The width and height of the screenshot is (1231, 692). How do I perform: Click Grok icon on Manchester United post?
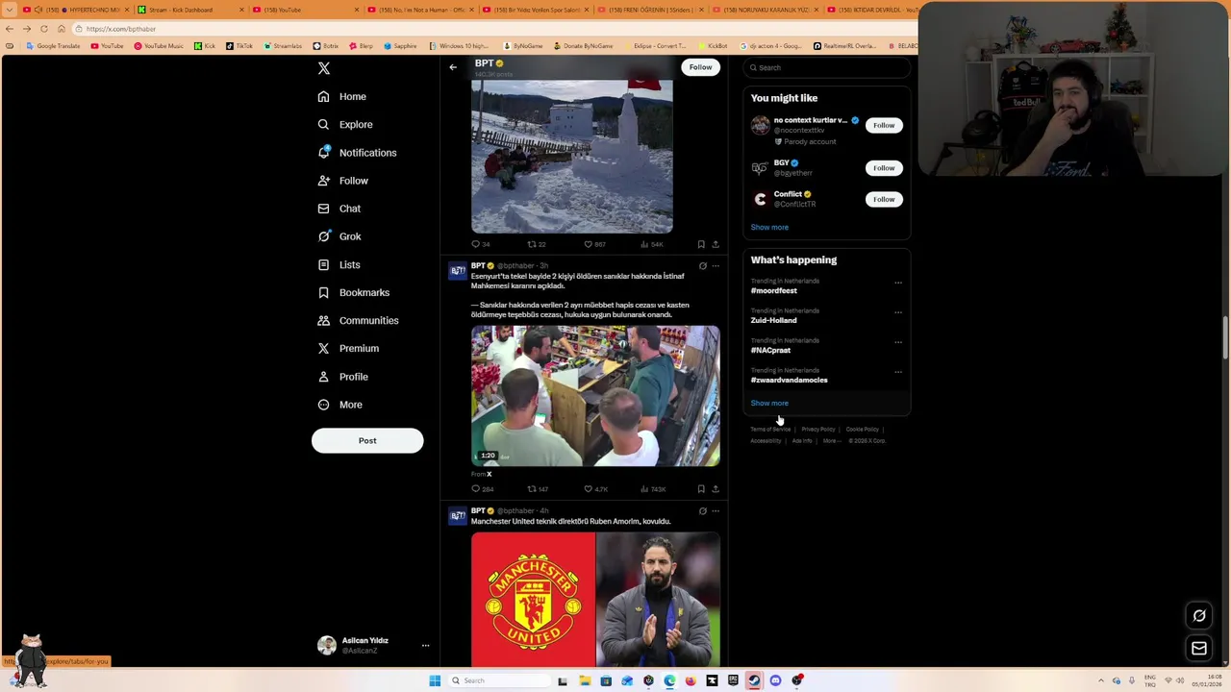click(x=702, y=511)
